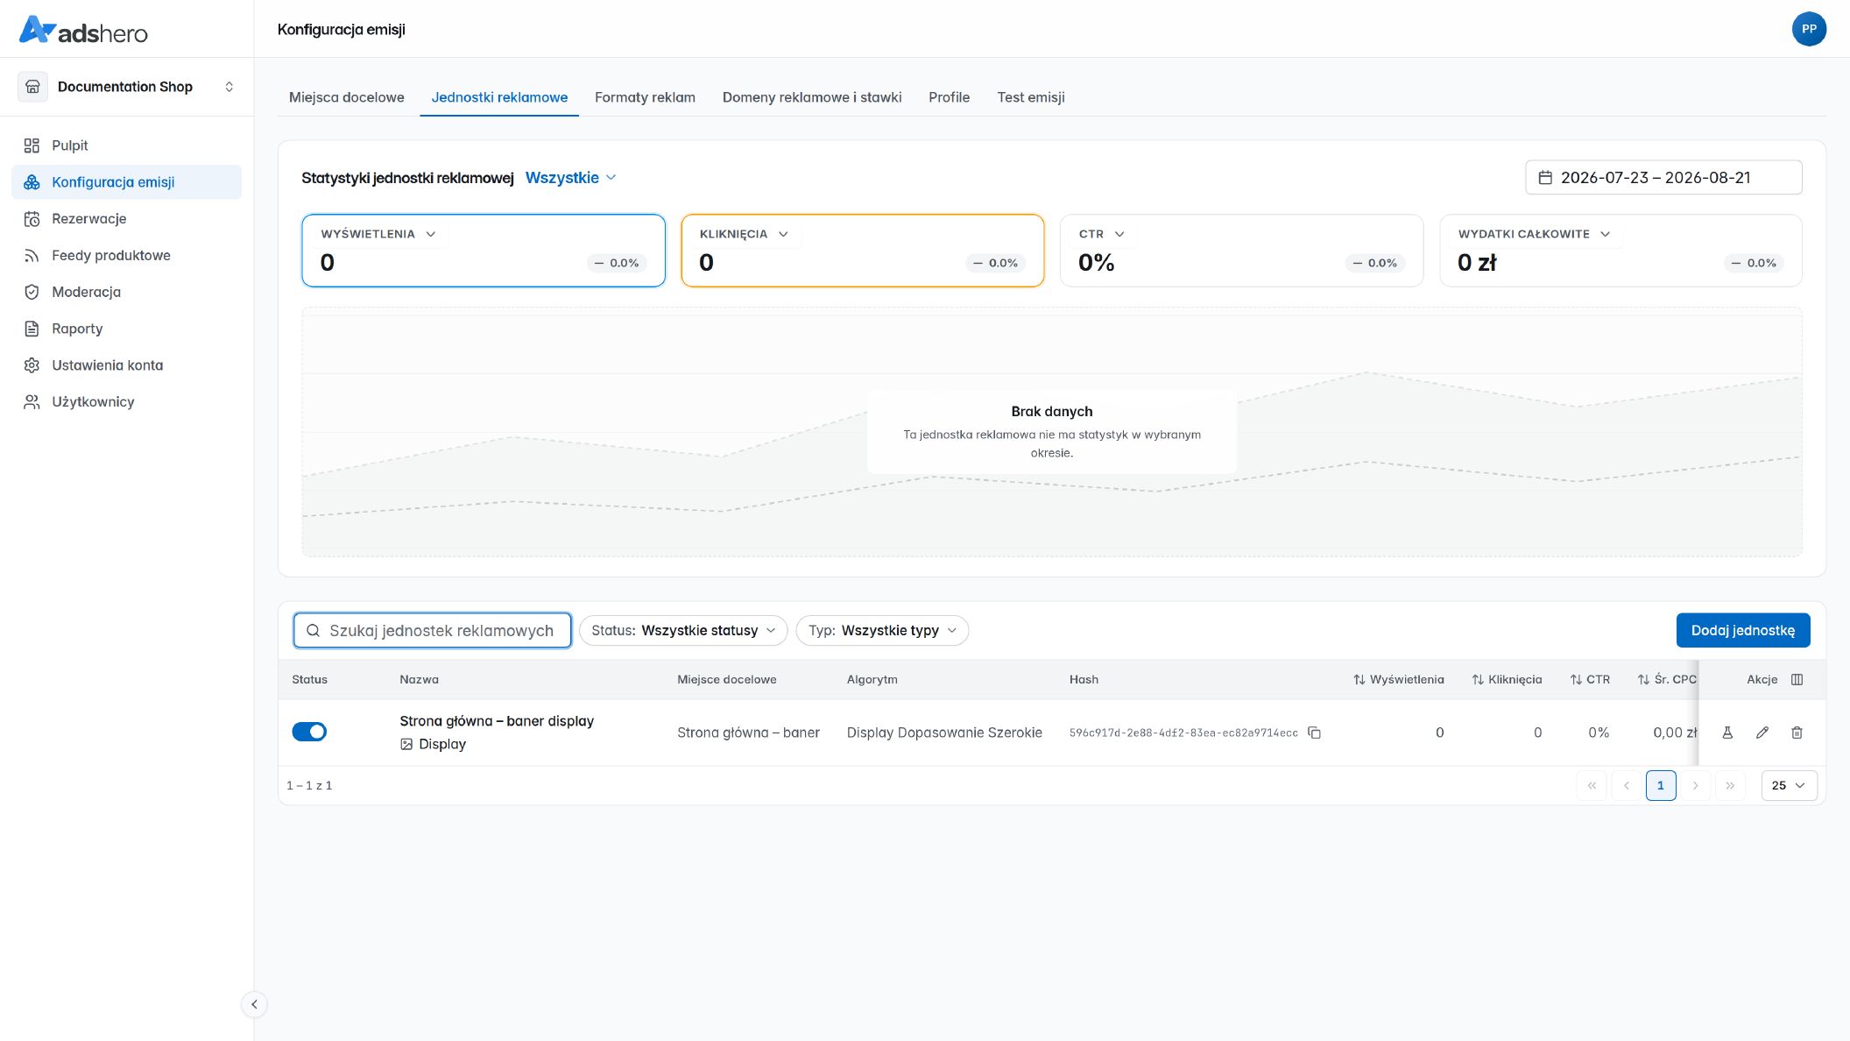The height and width of the screenshot is (1041, 1850).
Task: Delete the ad unit via trash icon
Action: click(x=1797, y=733)
